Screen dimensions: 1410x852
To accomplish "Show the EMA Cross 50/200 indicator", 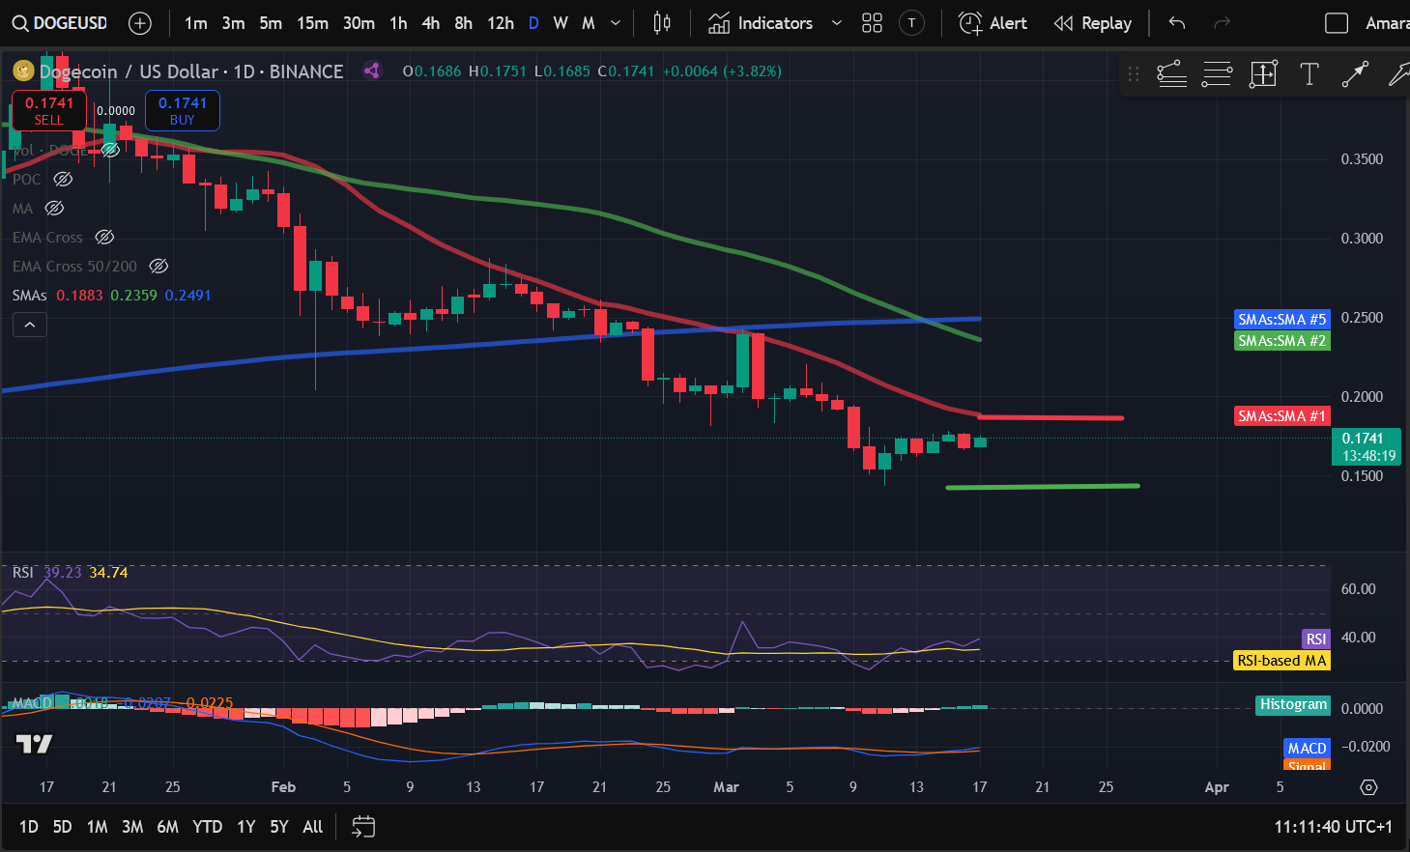I will coord(158,266).
